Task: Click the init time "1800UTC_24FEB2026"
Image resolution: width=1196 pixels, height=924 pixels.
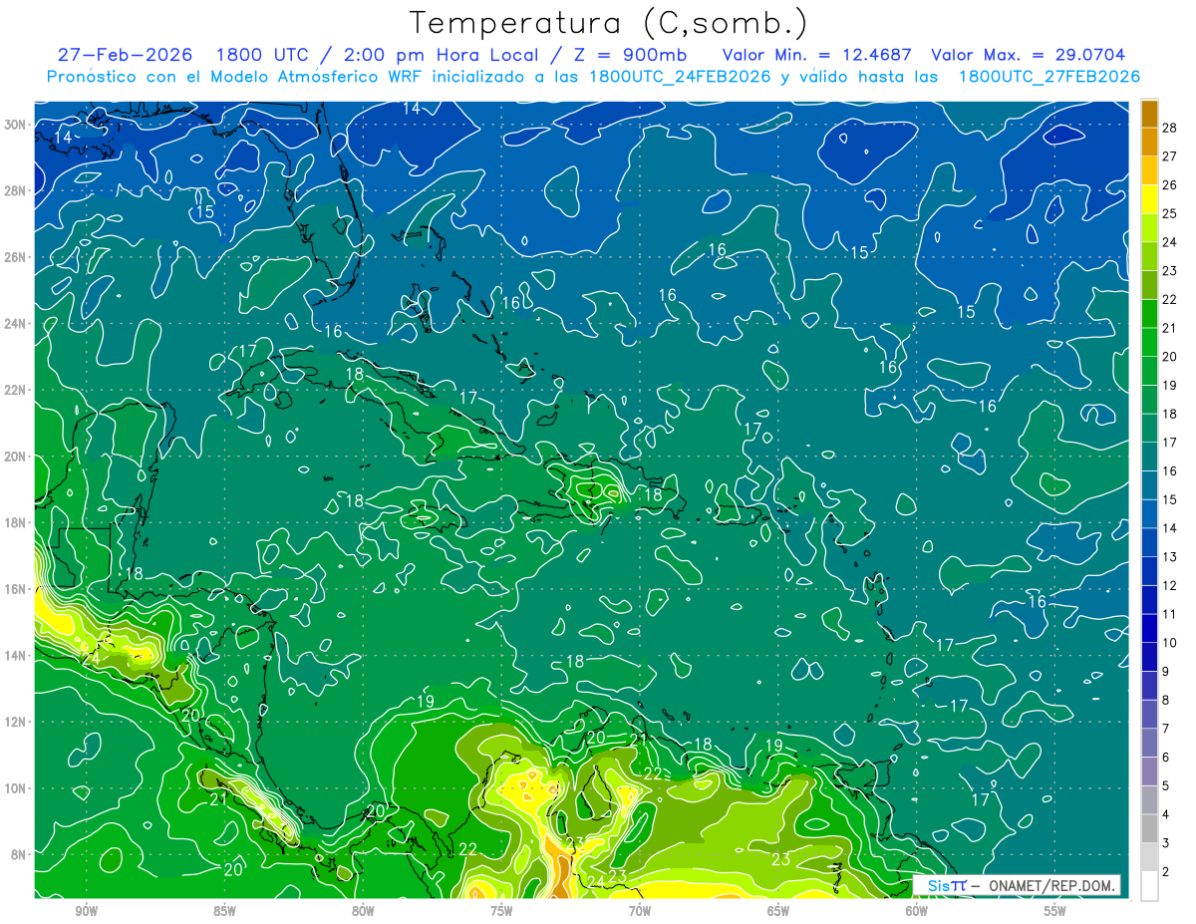Action: (x=680, y=77)
